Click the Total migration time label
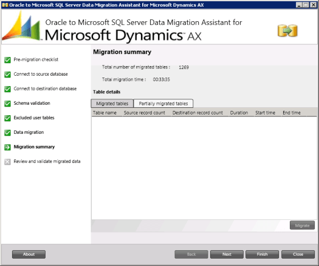Screen dimensions: 319x266 [124, 79]
